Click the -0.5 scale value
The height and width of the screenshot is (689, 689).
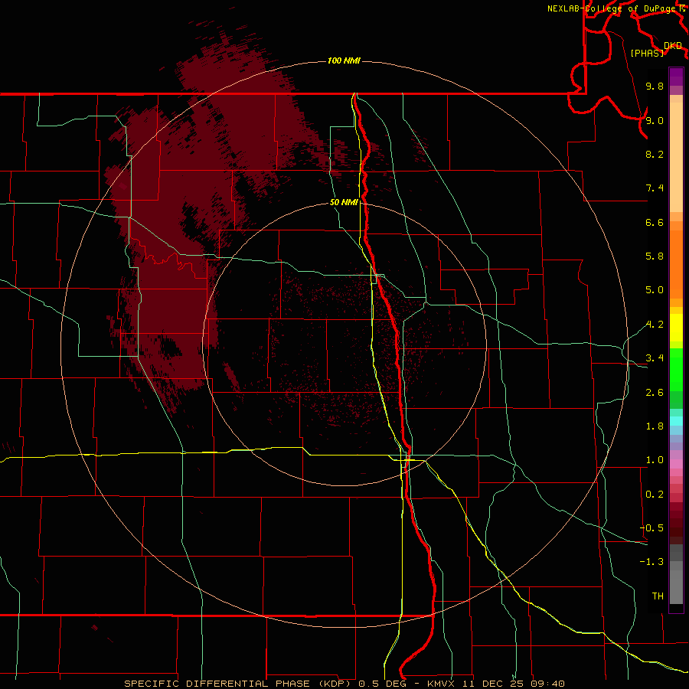[651, 528]
